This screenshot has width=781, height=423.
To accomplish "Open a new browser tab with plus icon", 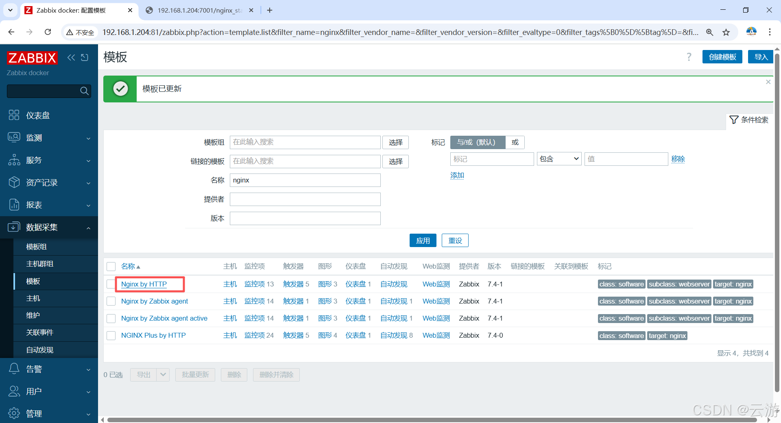I will tap(270, 10).
